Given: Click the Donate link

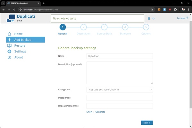Looking at the screenshot, I should (181, 18).
